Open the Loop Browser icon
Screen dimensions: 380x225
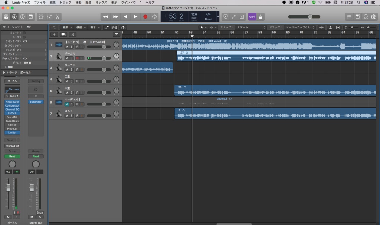pyautogui.click(x=366, y=17)
